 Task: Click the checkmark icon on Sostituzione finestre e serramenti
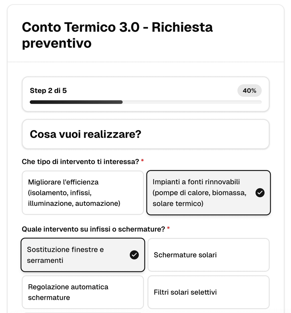coord(134,255)
